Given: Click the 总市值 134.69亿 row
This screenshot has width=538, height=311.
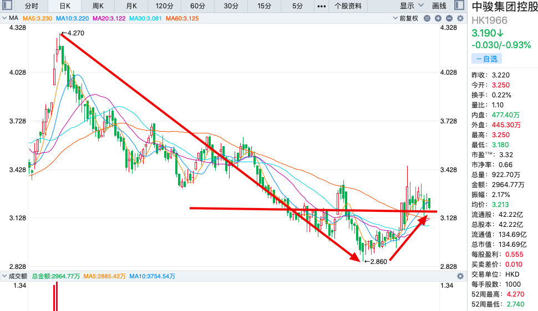Looking at the screenshot, I should tap(499, 244).
